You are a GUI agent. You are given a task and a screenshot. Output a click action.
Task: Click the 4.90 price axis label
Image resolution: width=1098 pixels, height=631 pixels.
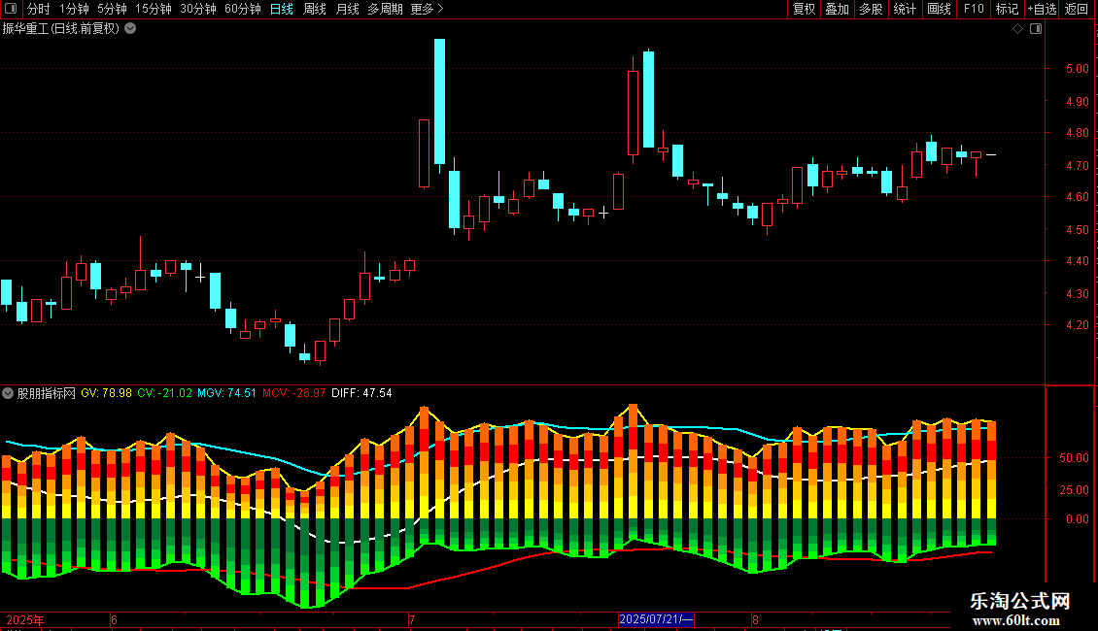[1077, 101]
